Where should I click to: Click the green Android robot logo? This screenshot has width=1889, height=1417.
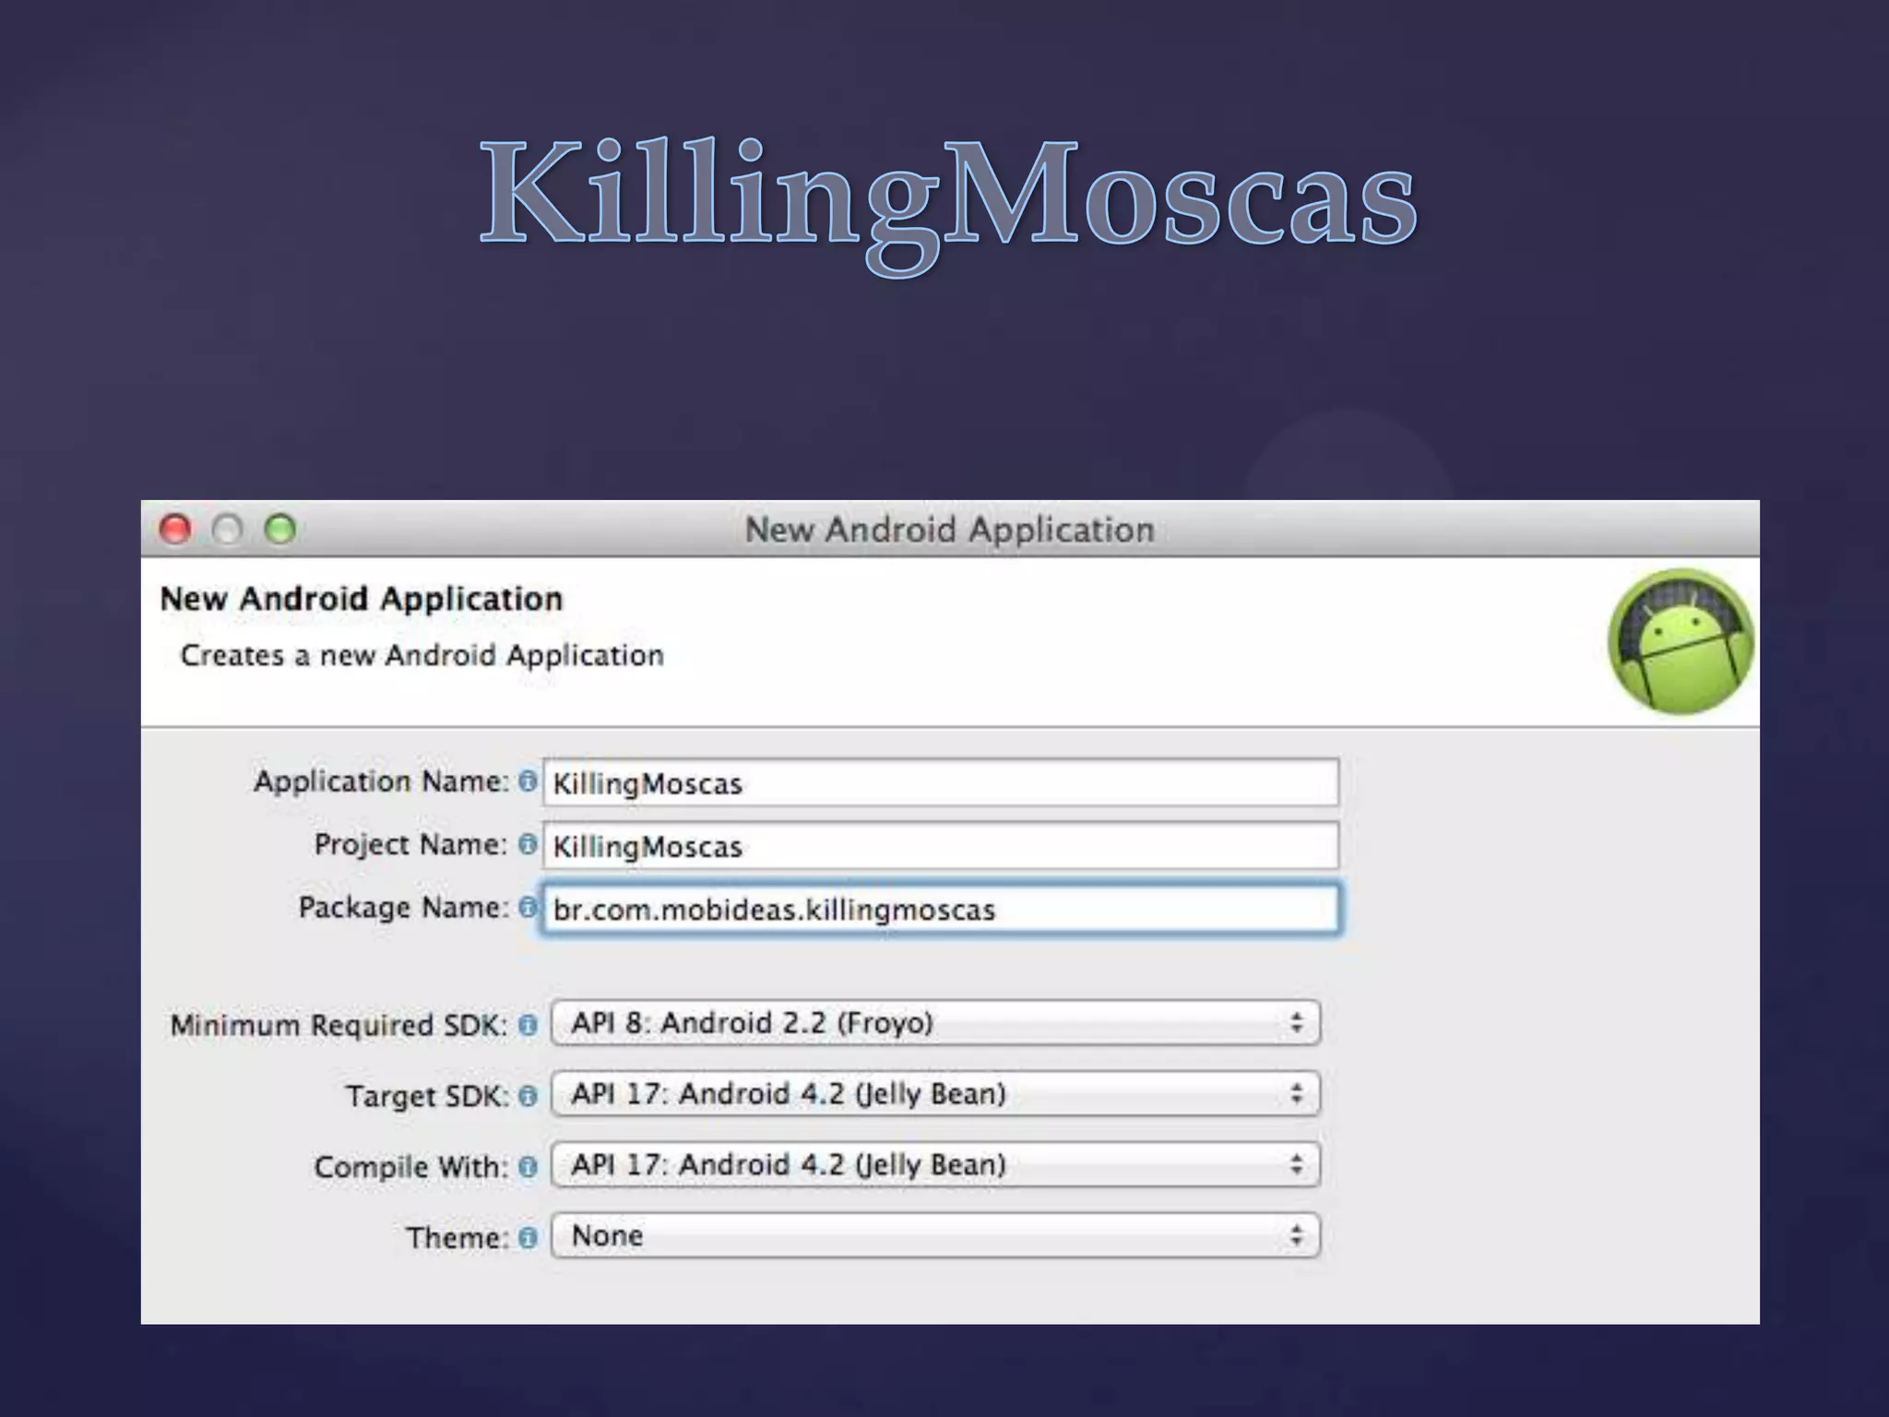(x=1681, y=642)
